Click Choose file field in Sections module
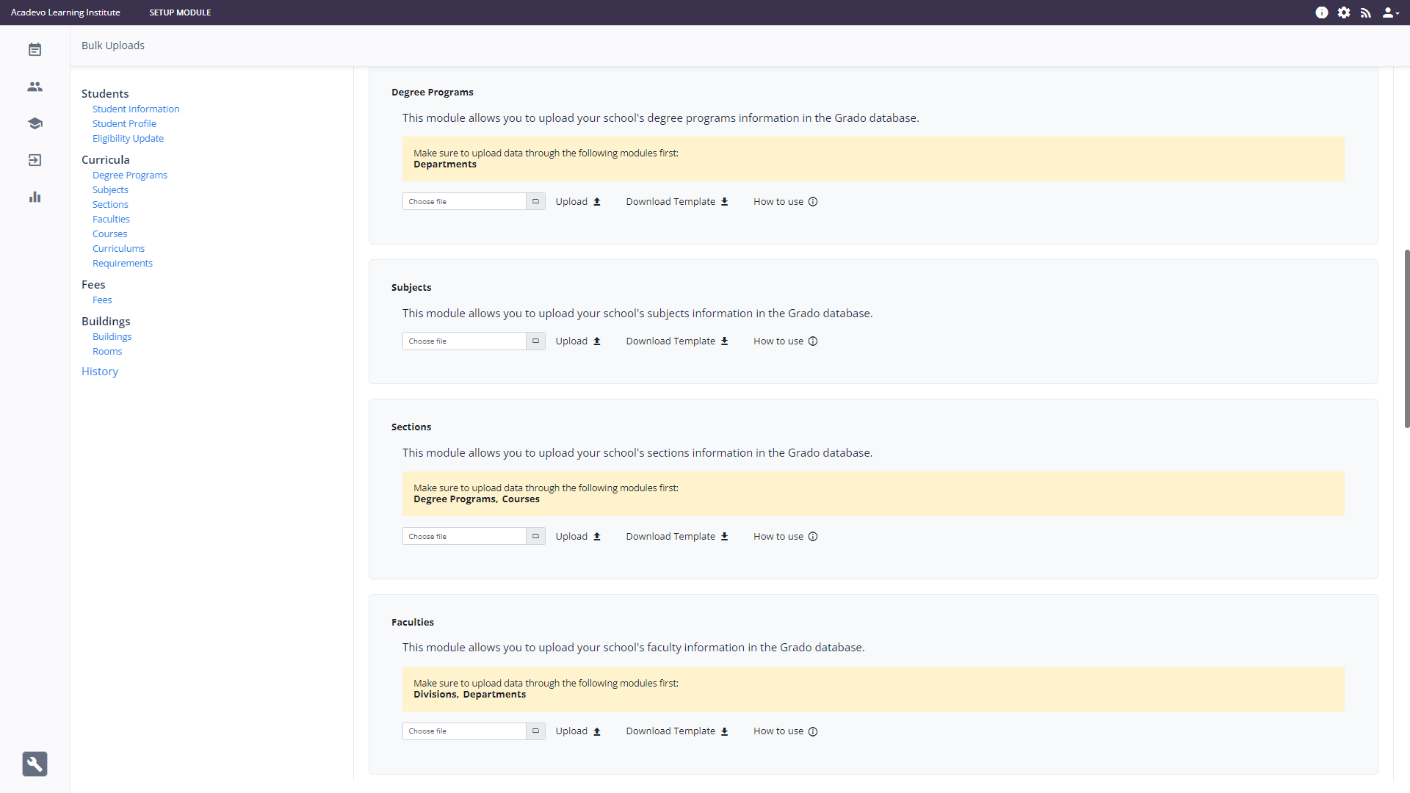This screenshot has height=793, width=1410. pyautogui.click(x=464, y=536)
